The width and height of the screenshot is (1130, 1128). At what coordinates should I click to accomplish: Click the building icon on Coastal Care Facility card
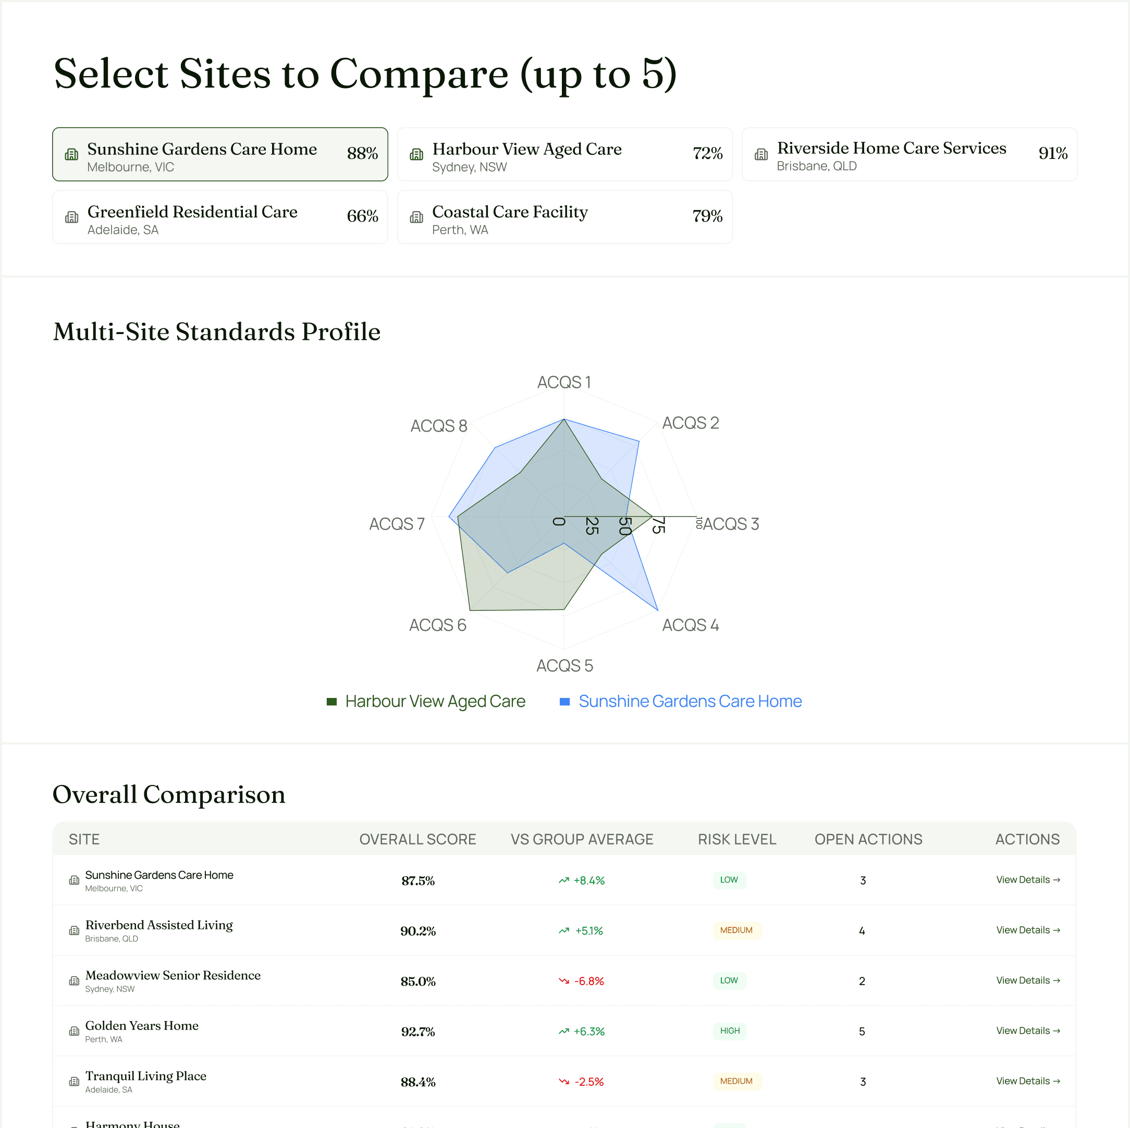click(417, 217)
